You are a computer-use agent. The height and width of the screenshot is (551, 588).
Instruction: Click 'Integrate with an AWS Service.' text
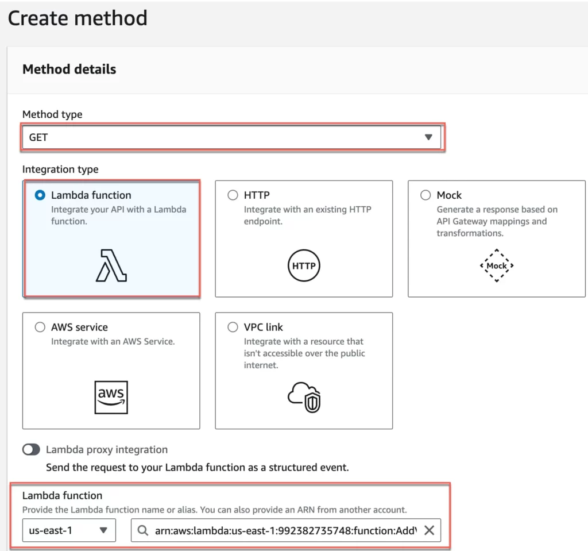coord(113,341)
